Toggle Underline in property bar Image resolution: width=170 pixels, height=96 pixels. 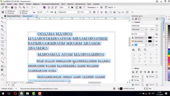coord(101,12)
